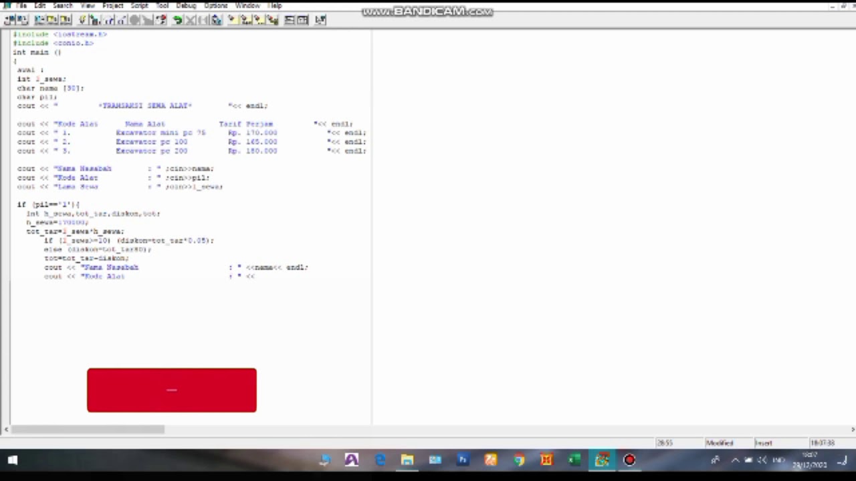Image resolution: width=856 pixels, height=481 pixels.
Task: Open the Help menu
Action: 275,5
